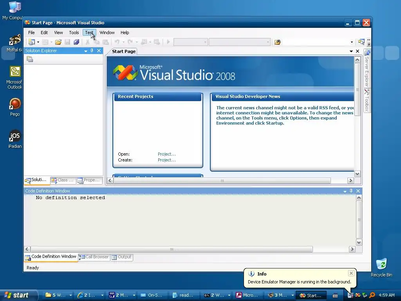Click Code Definition scrollbar down arrow
Viewport: 401px width, 301px height.
tap(359, 242)
